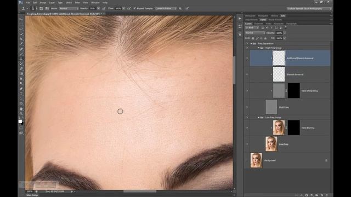Select the Hand tool
Screen dimensions: 351x197
[21, 109]
